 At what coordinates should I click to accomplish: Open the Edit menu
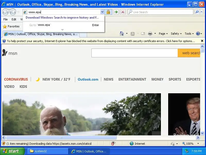click(14, 19)
